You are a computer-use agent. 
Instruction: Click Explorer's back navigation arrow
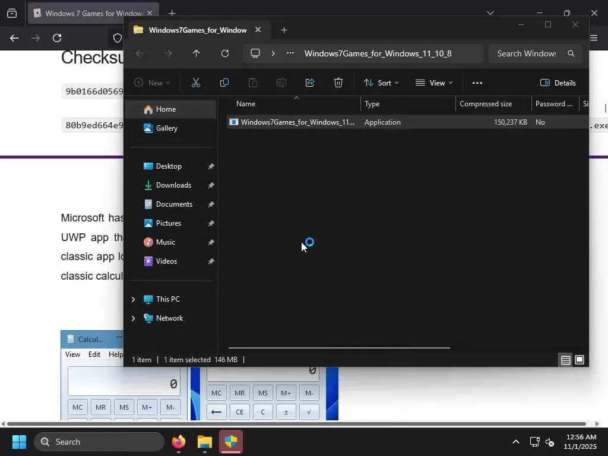(140, 53)
